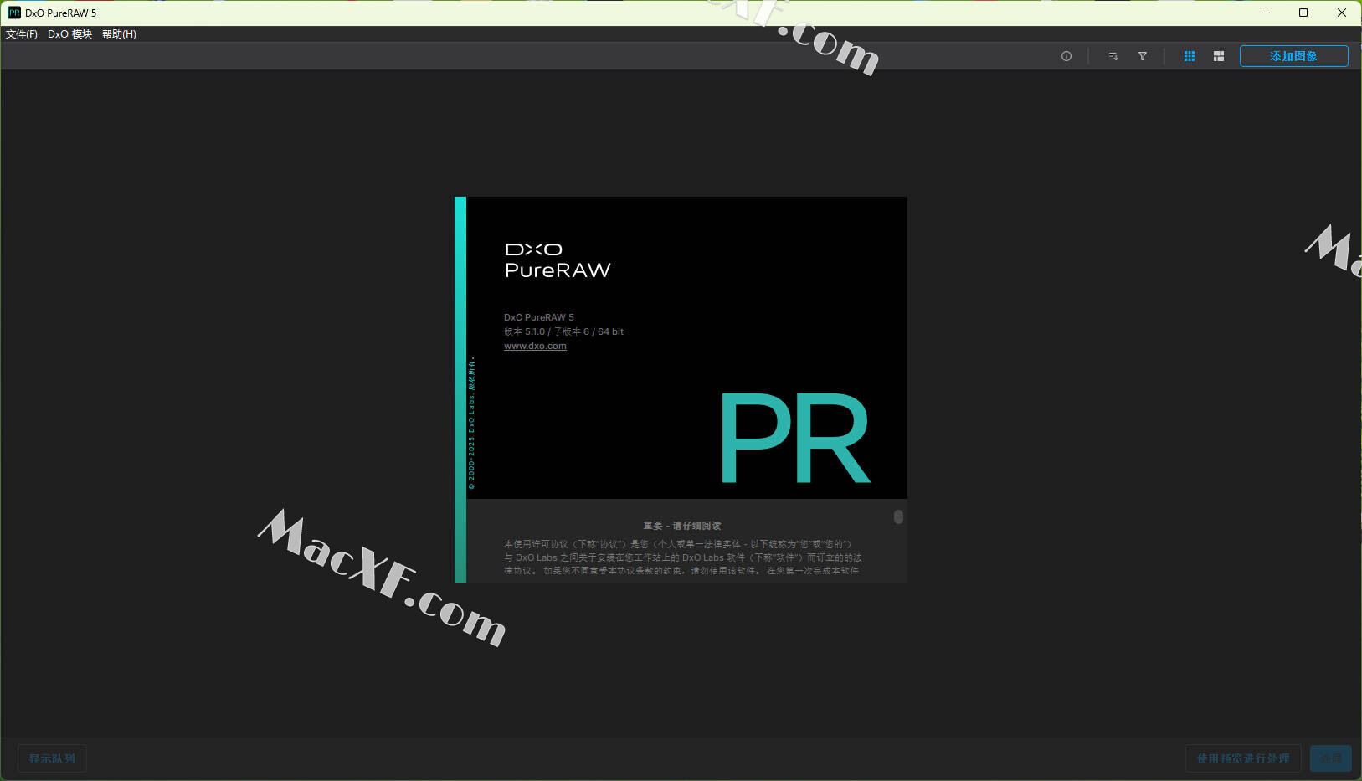Click the 使用预览进行处理 button
Image resolution: width=1362 pixels, height=781 pixels.
1243,758
